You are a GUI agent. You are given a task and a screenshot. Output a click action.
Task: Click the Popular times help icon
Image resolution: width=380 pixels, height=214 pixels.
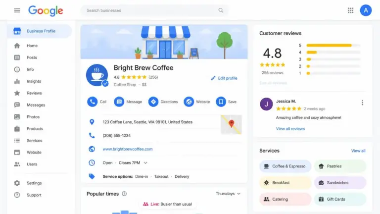(124, 194)
